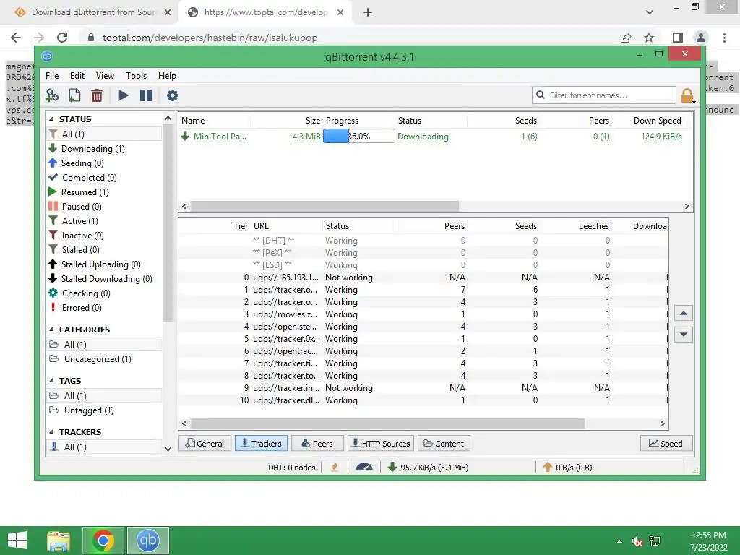Image resolution: width=740 pixels, height=555 pixels.
Task: Open Options via the gear icon
Action: click(x=173, y=95)
